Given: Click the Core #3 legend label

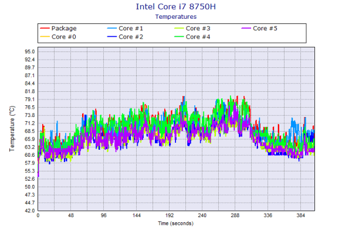Looking at the screenshot, I should pyautogui.click(x=198, y=29).
